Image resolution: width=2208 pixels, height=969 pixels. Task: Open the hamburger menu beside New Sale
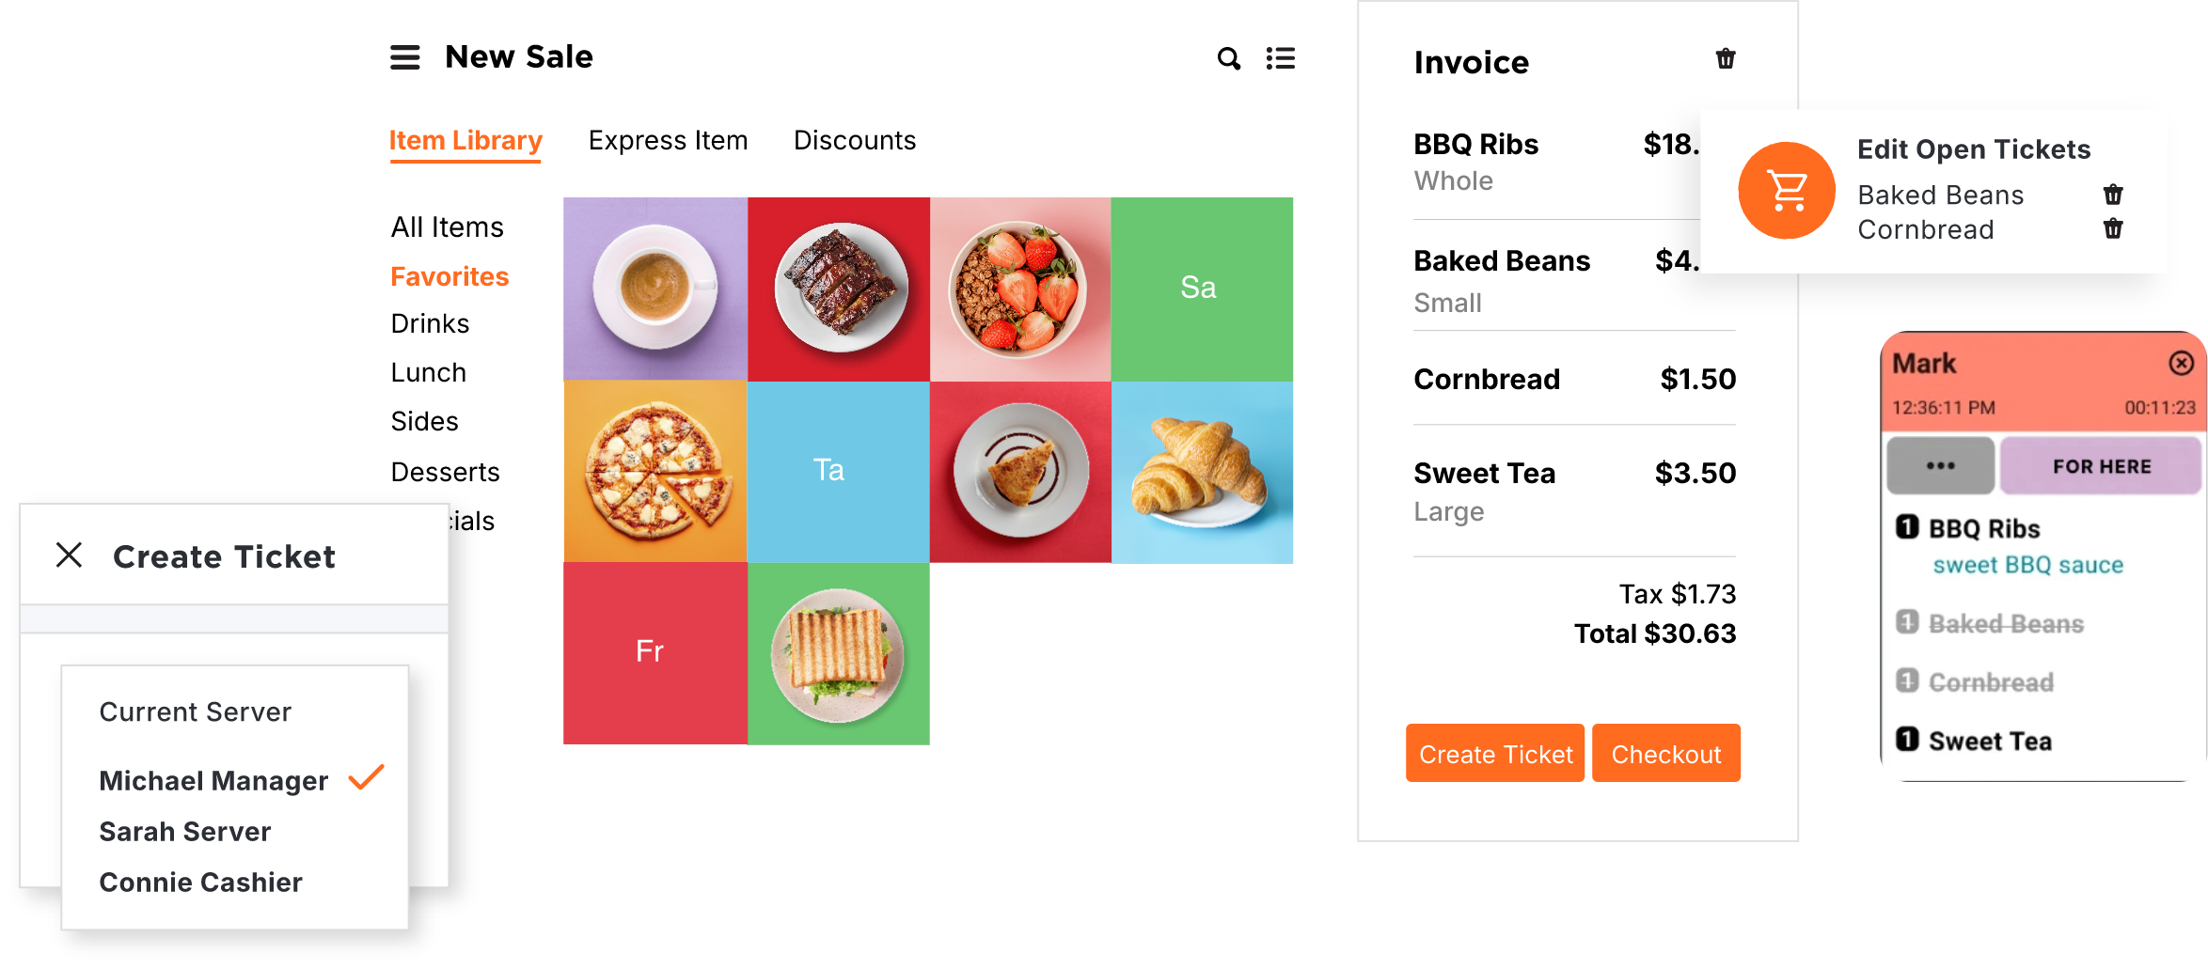click(x=405, y=57)
